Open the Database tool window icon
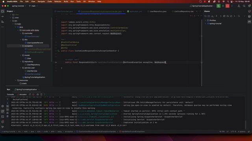This screenshot has height=141, width=252. [249, 16]
